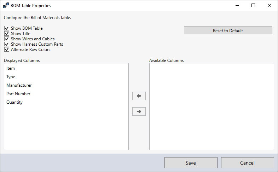Turn off Alternate Row Colors

coord(7,50)
